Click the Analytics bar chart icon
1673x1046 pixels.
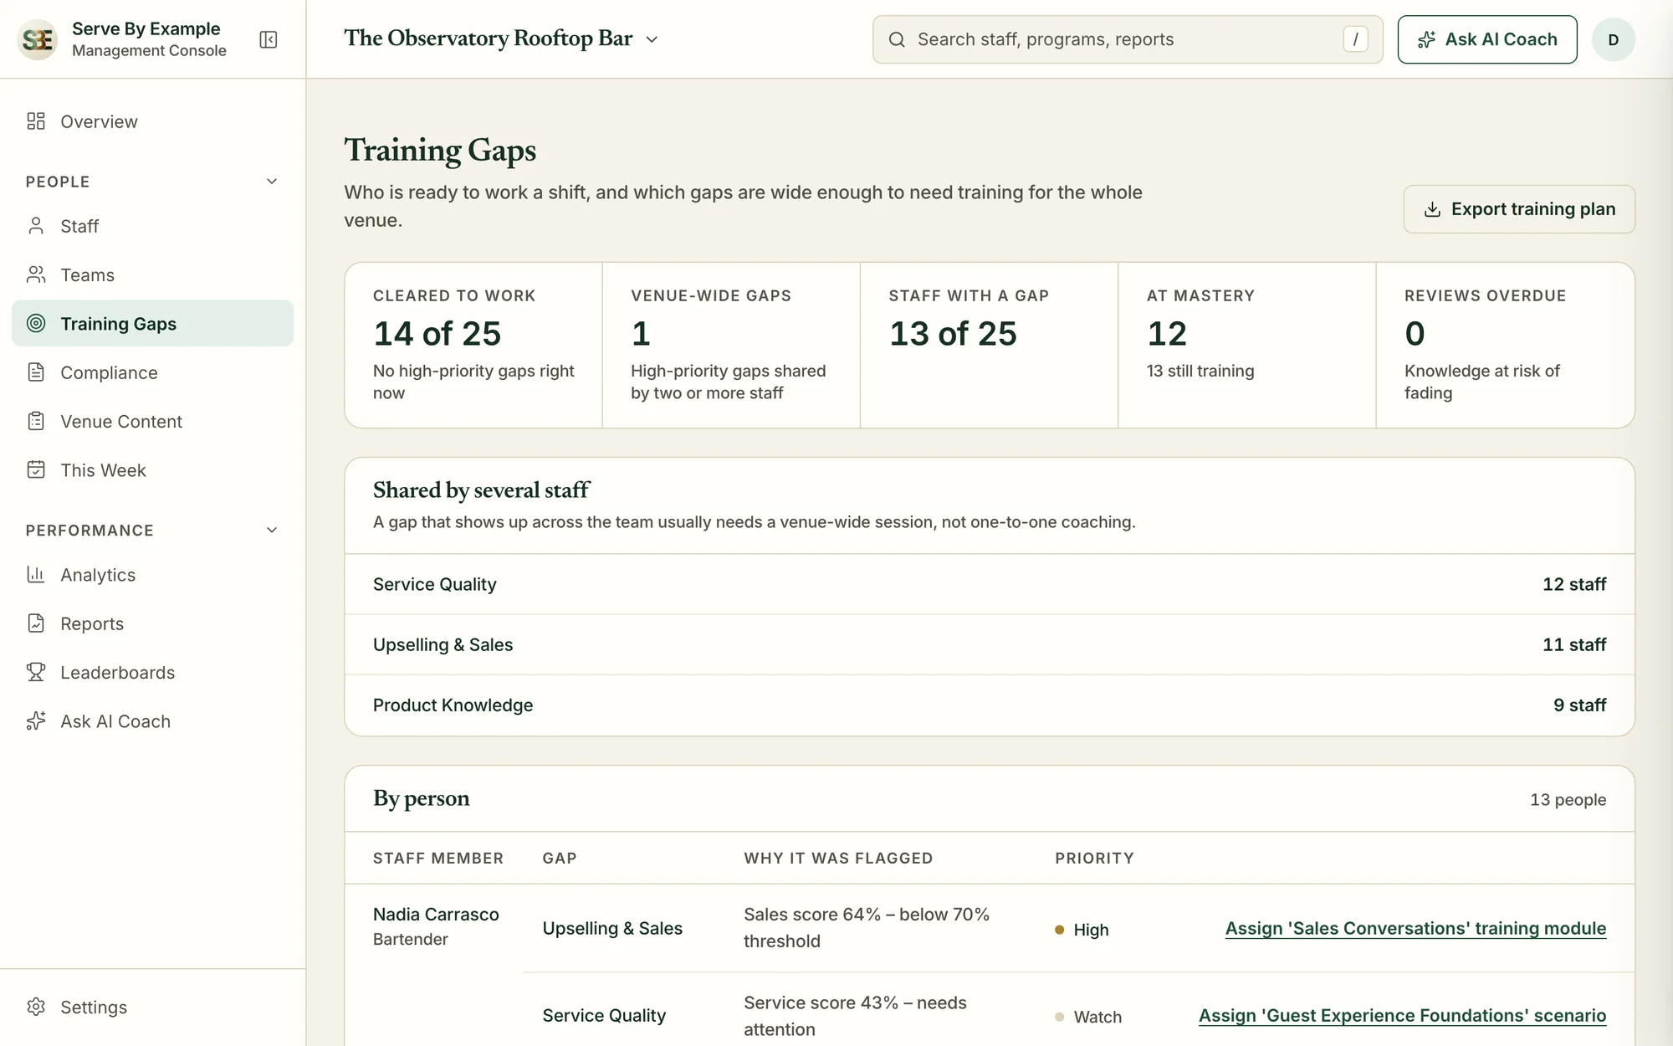pos(36,574)
